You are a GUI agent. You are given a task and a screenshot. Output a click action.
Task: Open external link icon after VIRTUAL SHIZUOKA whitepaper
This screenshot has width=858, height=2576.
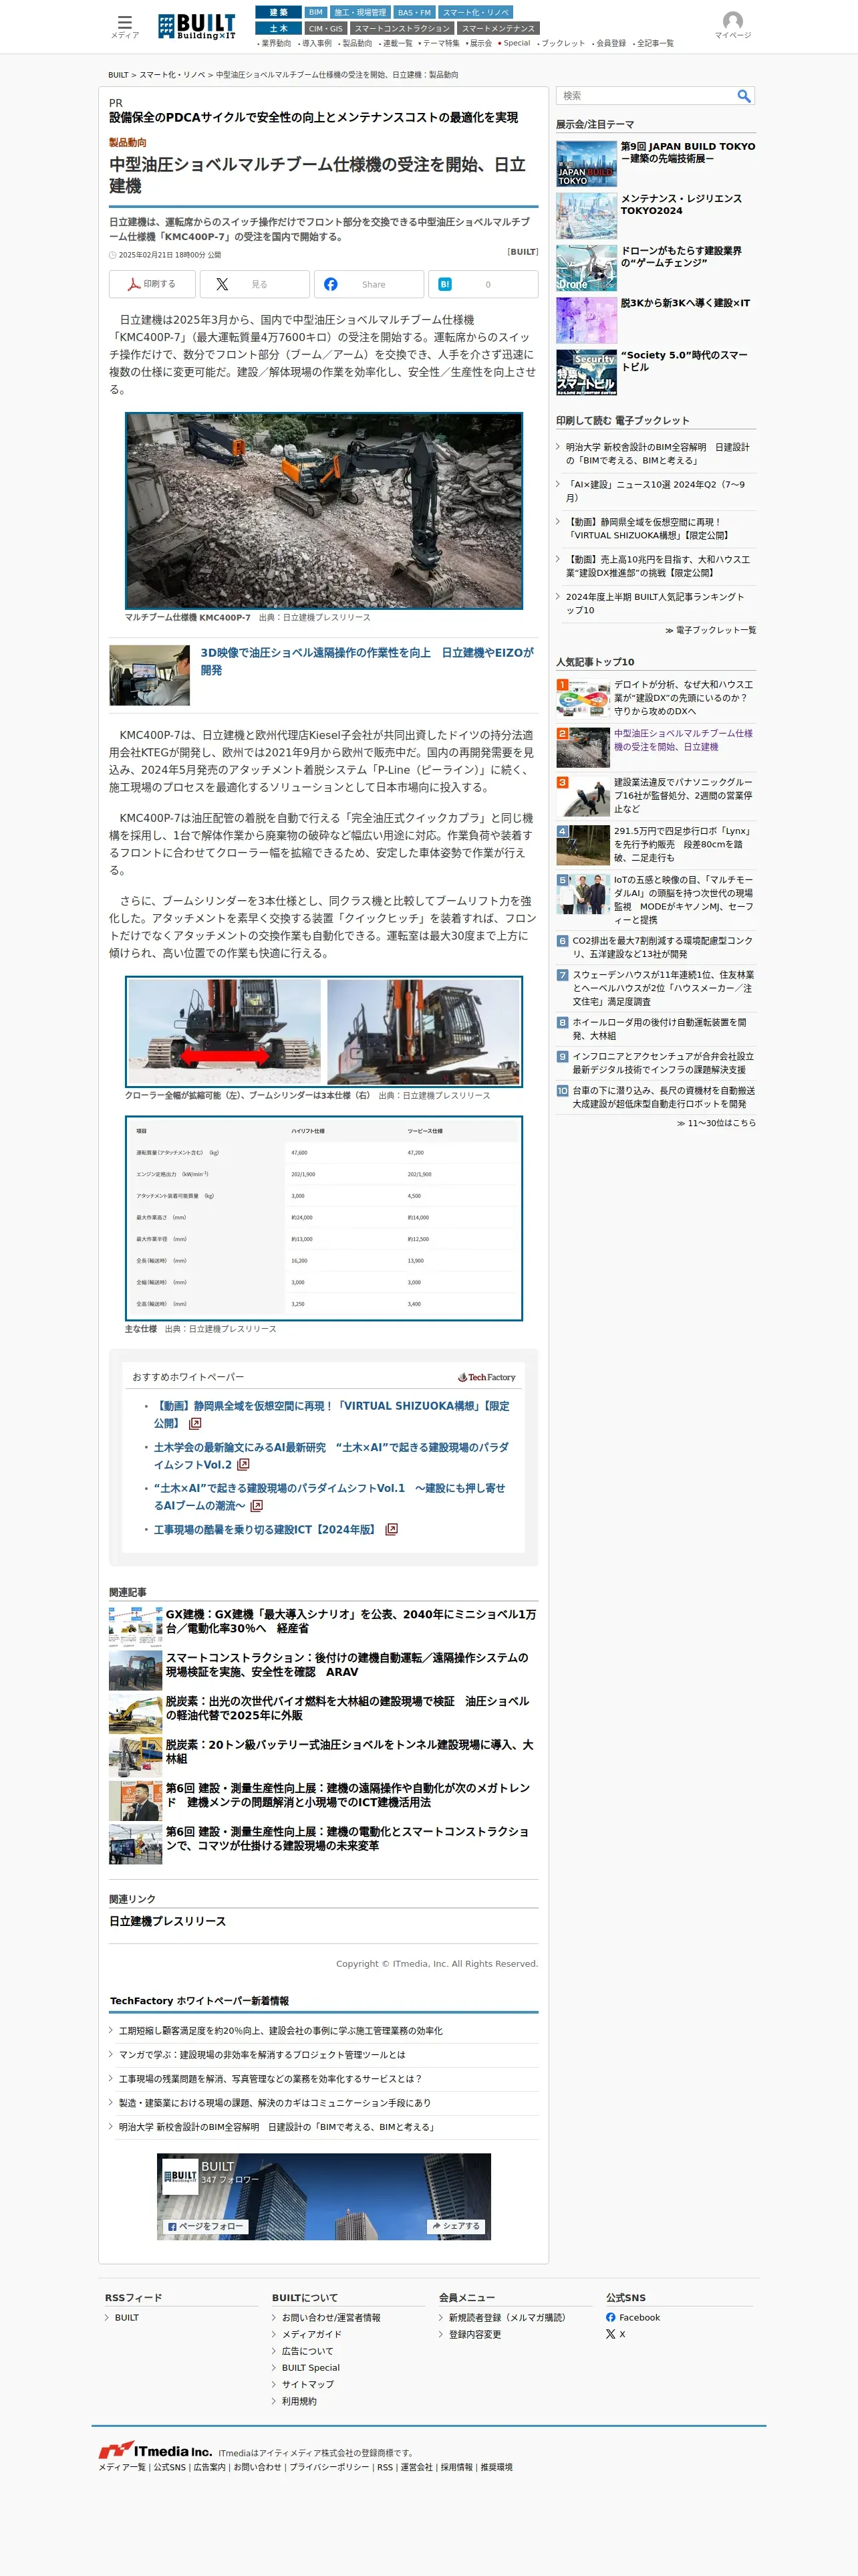(194, 1423)
